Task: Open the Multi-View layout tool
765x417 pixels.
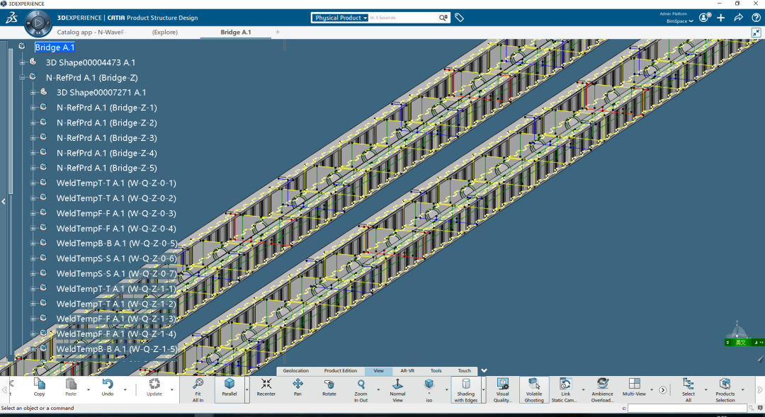Action: pyautogui.click(x=634, y=387)
